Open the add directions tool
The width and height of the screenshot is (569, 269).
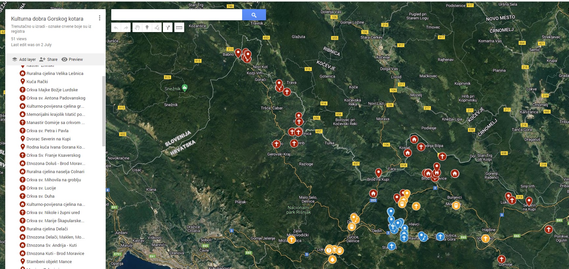[168, 27]
